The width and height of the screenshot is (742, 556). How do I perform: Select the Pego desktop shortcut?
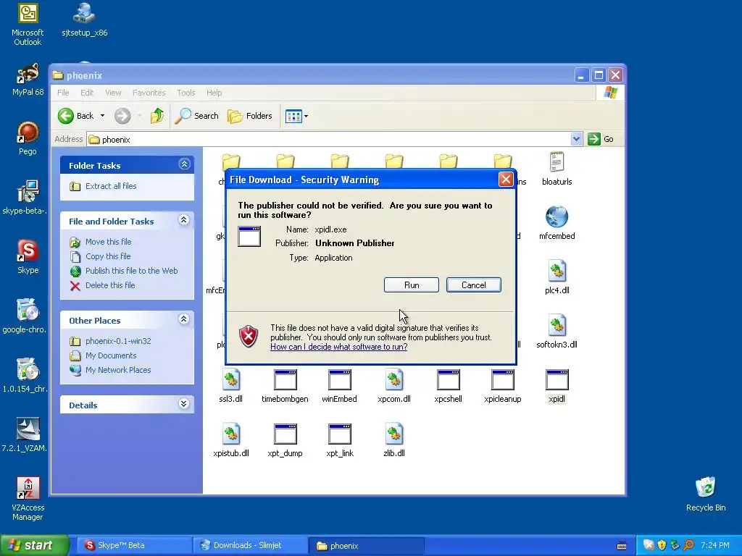pos(28,138)
